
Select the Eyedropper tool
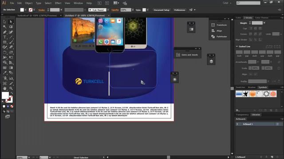click(5, 73)
